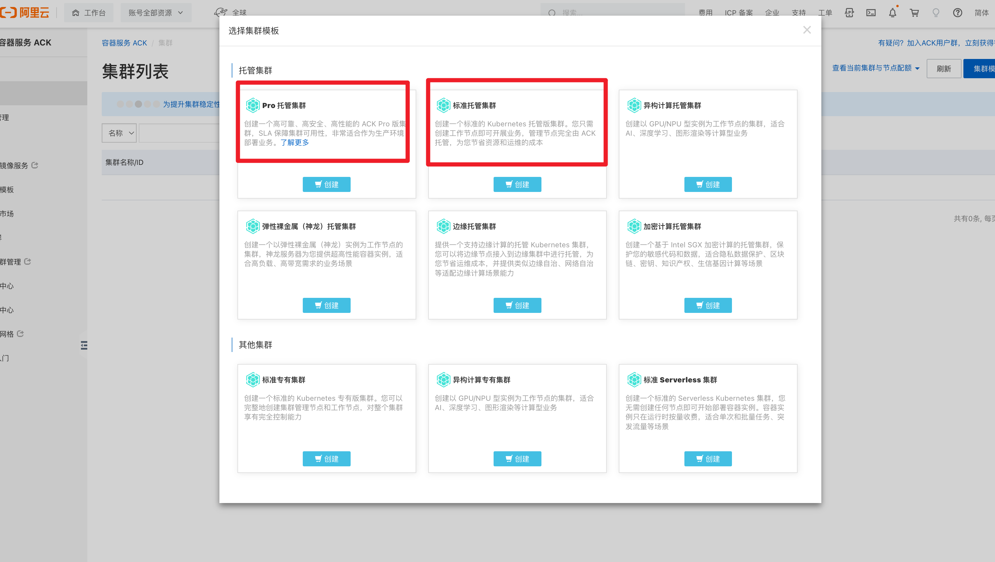Open the Cloud Shell terminal icon
Viewport: 995px width, 562px height.
(871, 13)
